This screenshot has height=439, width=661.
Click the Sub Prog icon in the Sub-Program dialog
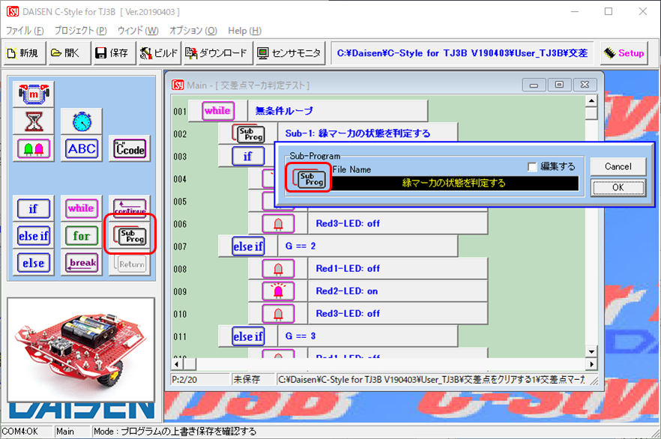(308, 178)
